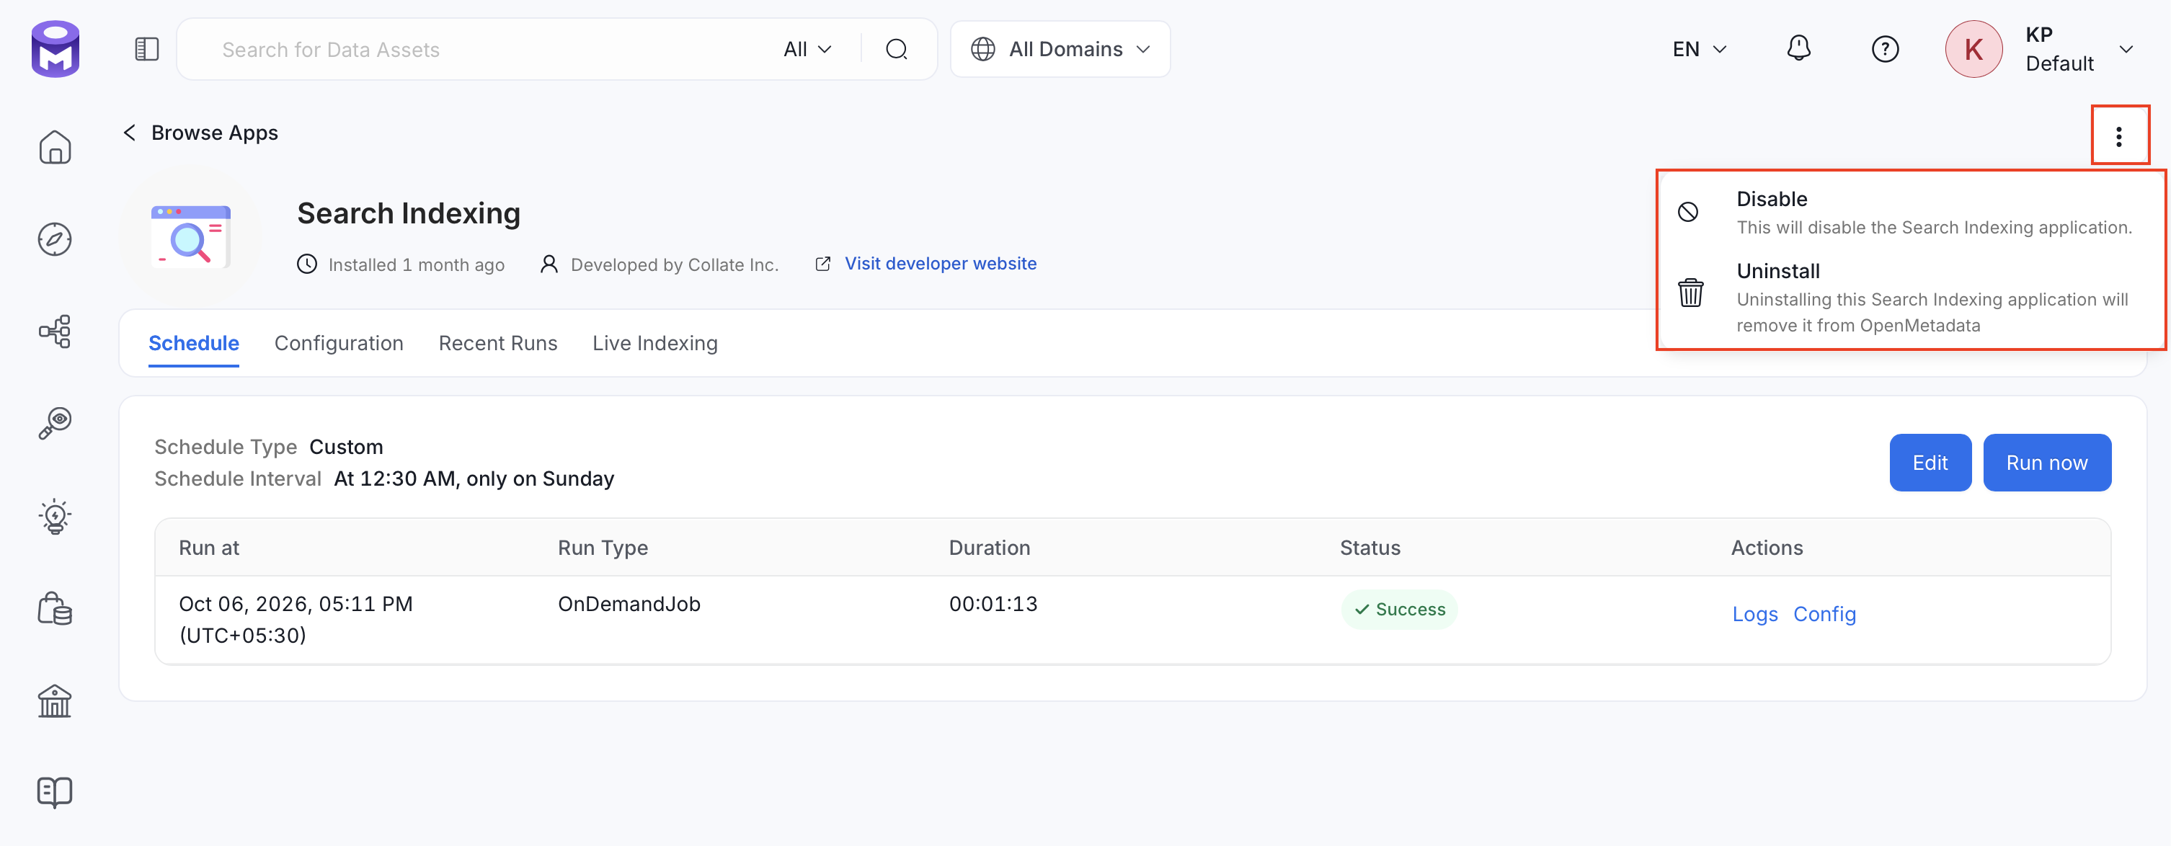Open the Home icon in sidebar
The height and width of the screenshot is (846, 2171).
pos(55,148)
